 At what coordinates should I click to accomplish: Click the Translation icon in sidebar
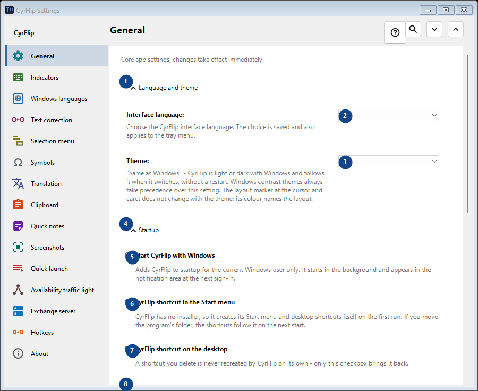(x=18, y=183)
